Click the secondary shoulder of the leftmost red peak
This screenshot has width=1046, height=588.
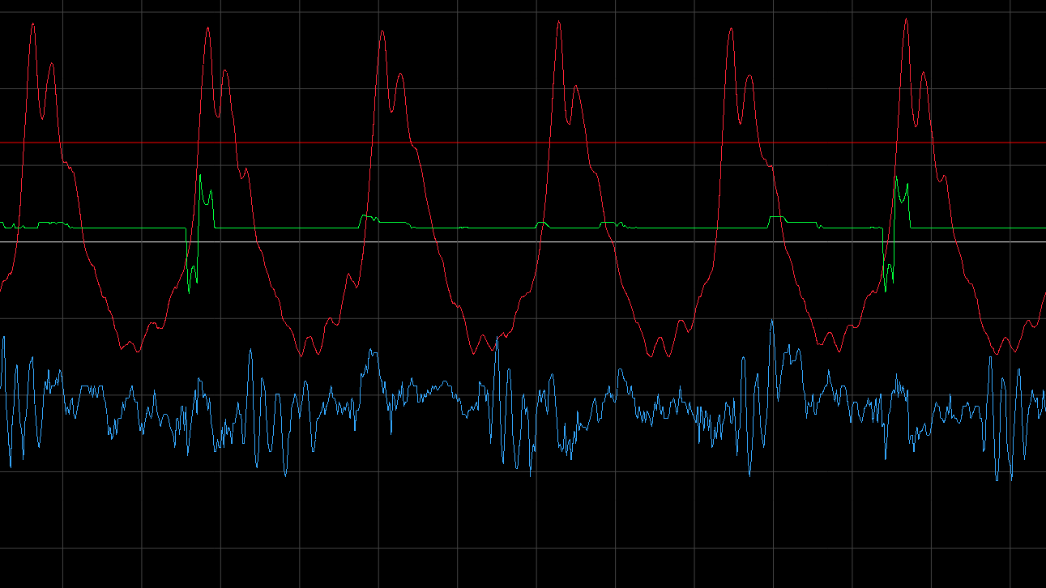pyautogui.click(x=51, y=63)
